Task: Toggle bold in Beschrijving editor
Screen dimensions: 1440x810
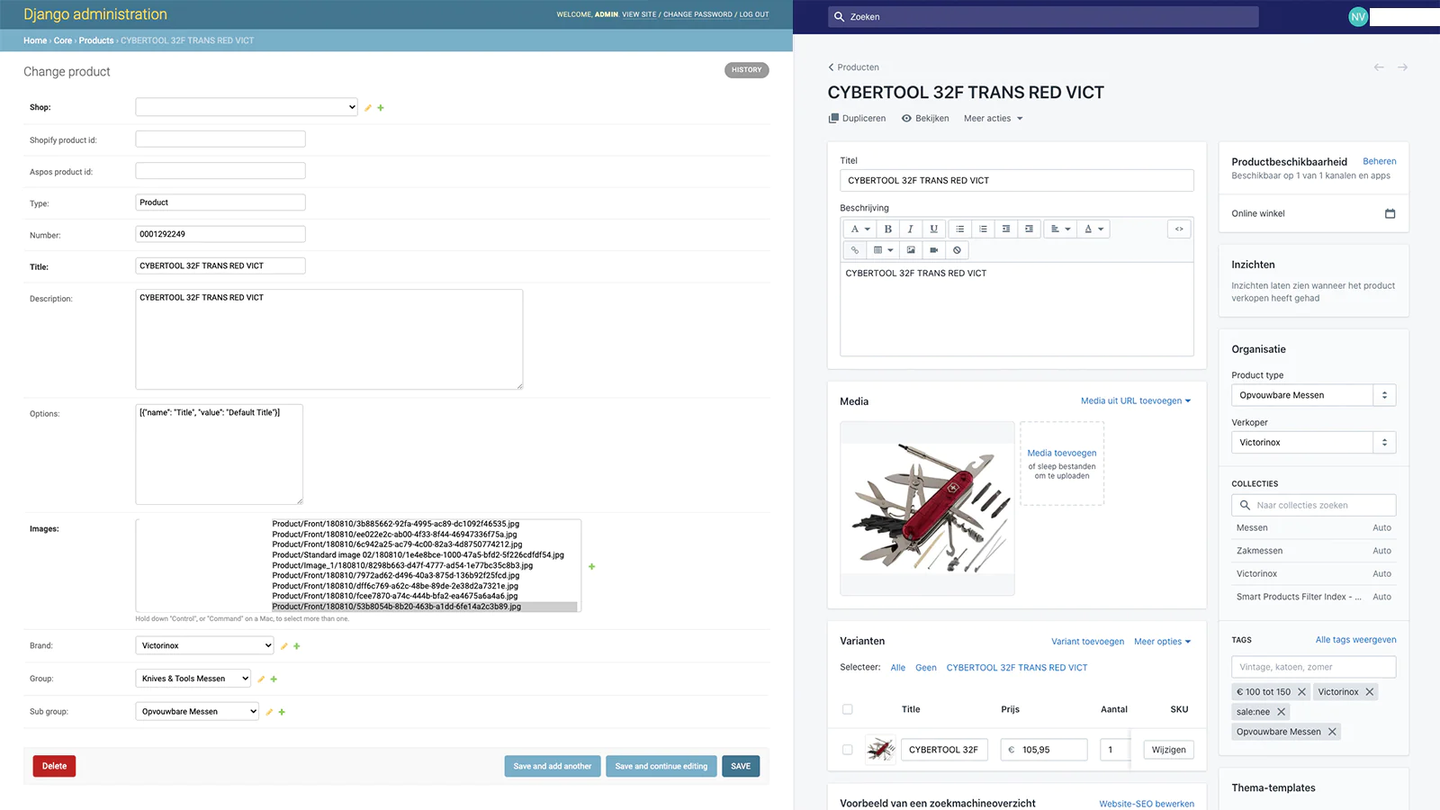Action: [x=887, y=229]
